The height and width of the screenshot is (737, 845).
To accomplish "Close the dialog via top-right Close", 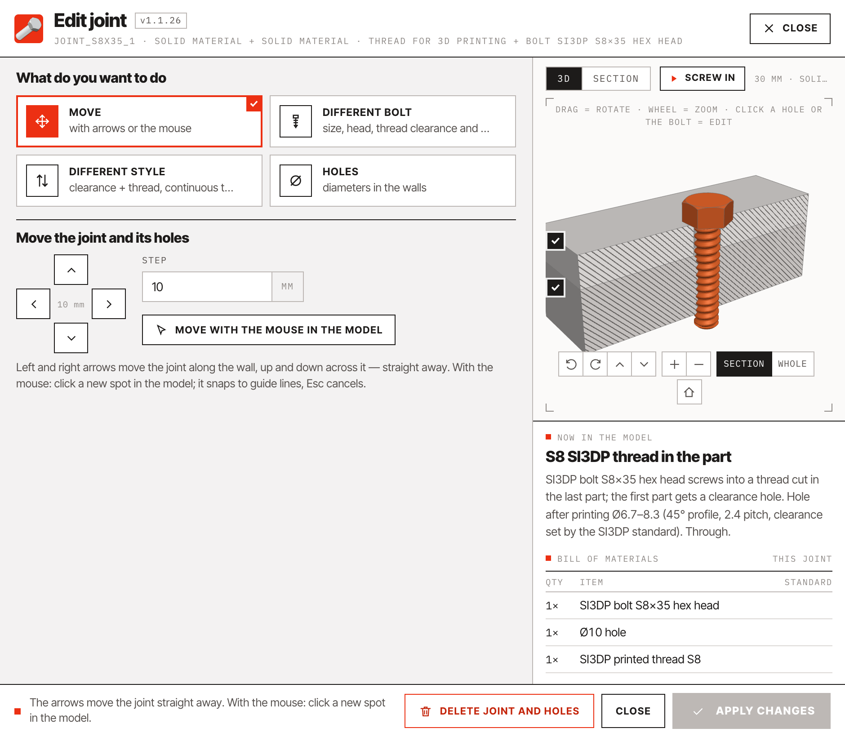I will 790,28.
